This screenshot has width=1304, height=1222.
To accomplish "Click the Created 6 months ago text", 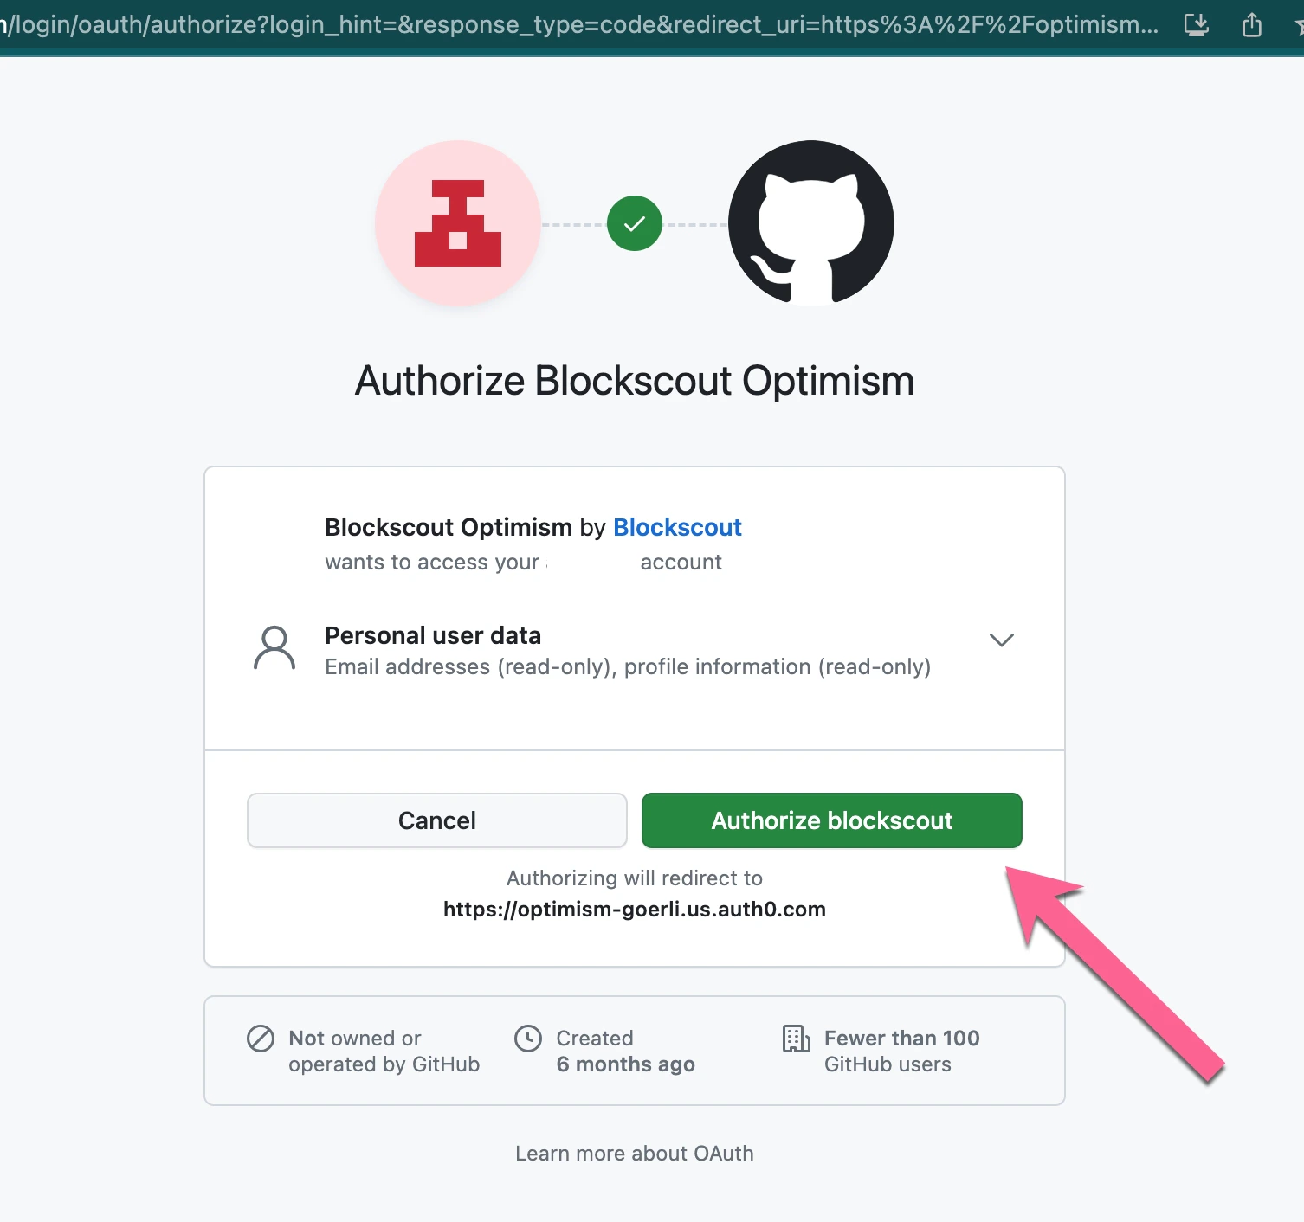I will tap(625, 1052).
